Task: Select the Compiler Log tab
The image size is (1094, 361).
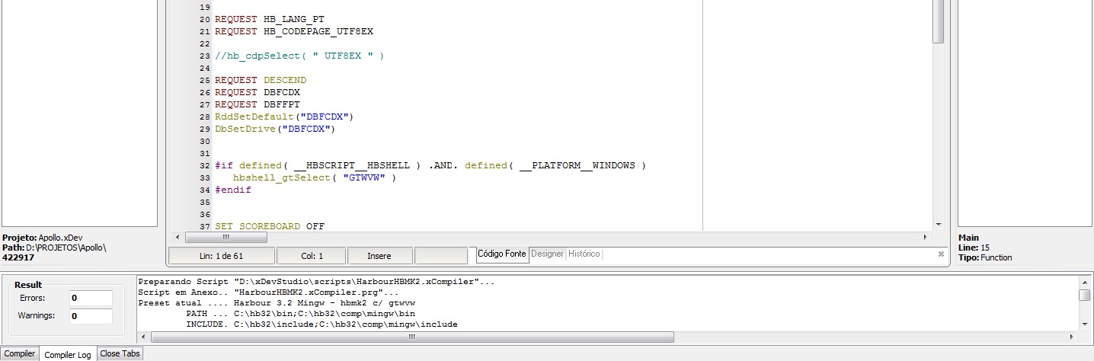Action: (68, 355)
